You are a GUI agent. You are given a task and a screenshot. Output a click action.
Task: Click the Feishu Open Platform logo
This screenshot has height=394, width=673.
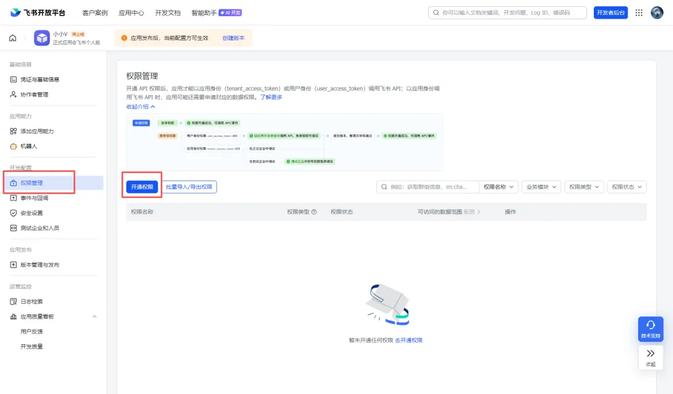pos(38,12)
